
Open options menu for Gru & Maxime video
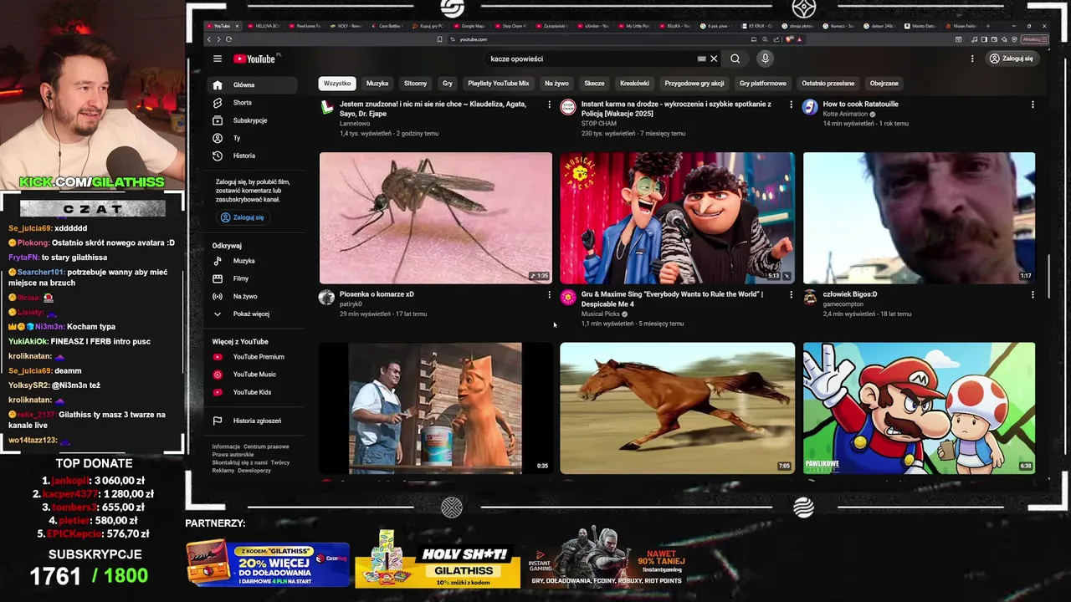point(791,294)
